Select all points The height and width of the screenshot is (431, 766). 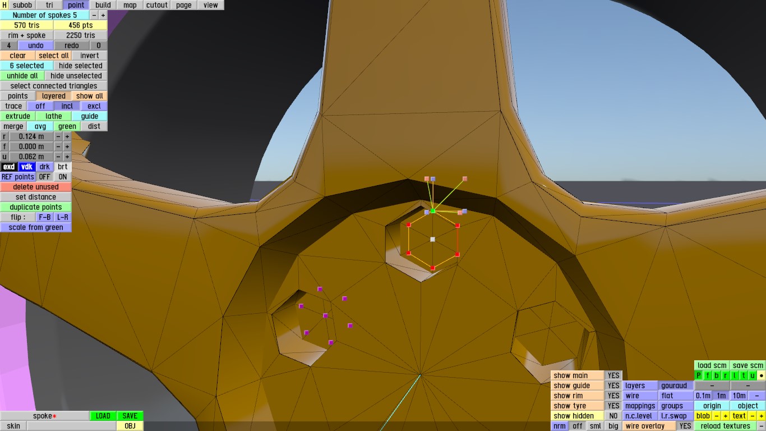54,56
